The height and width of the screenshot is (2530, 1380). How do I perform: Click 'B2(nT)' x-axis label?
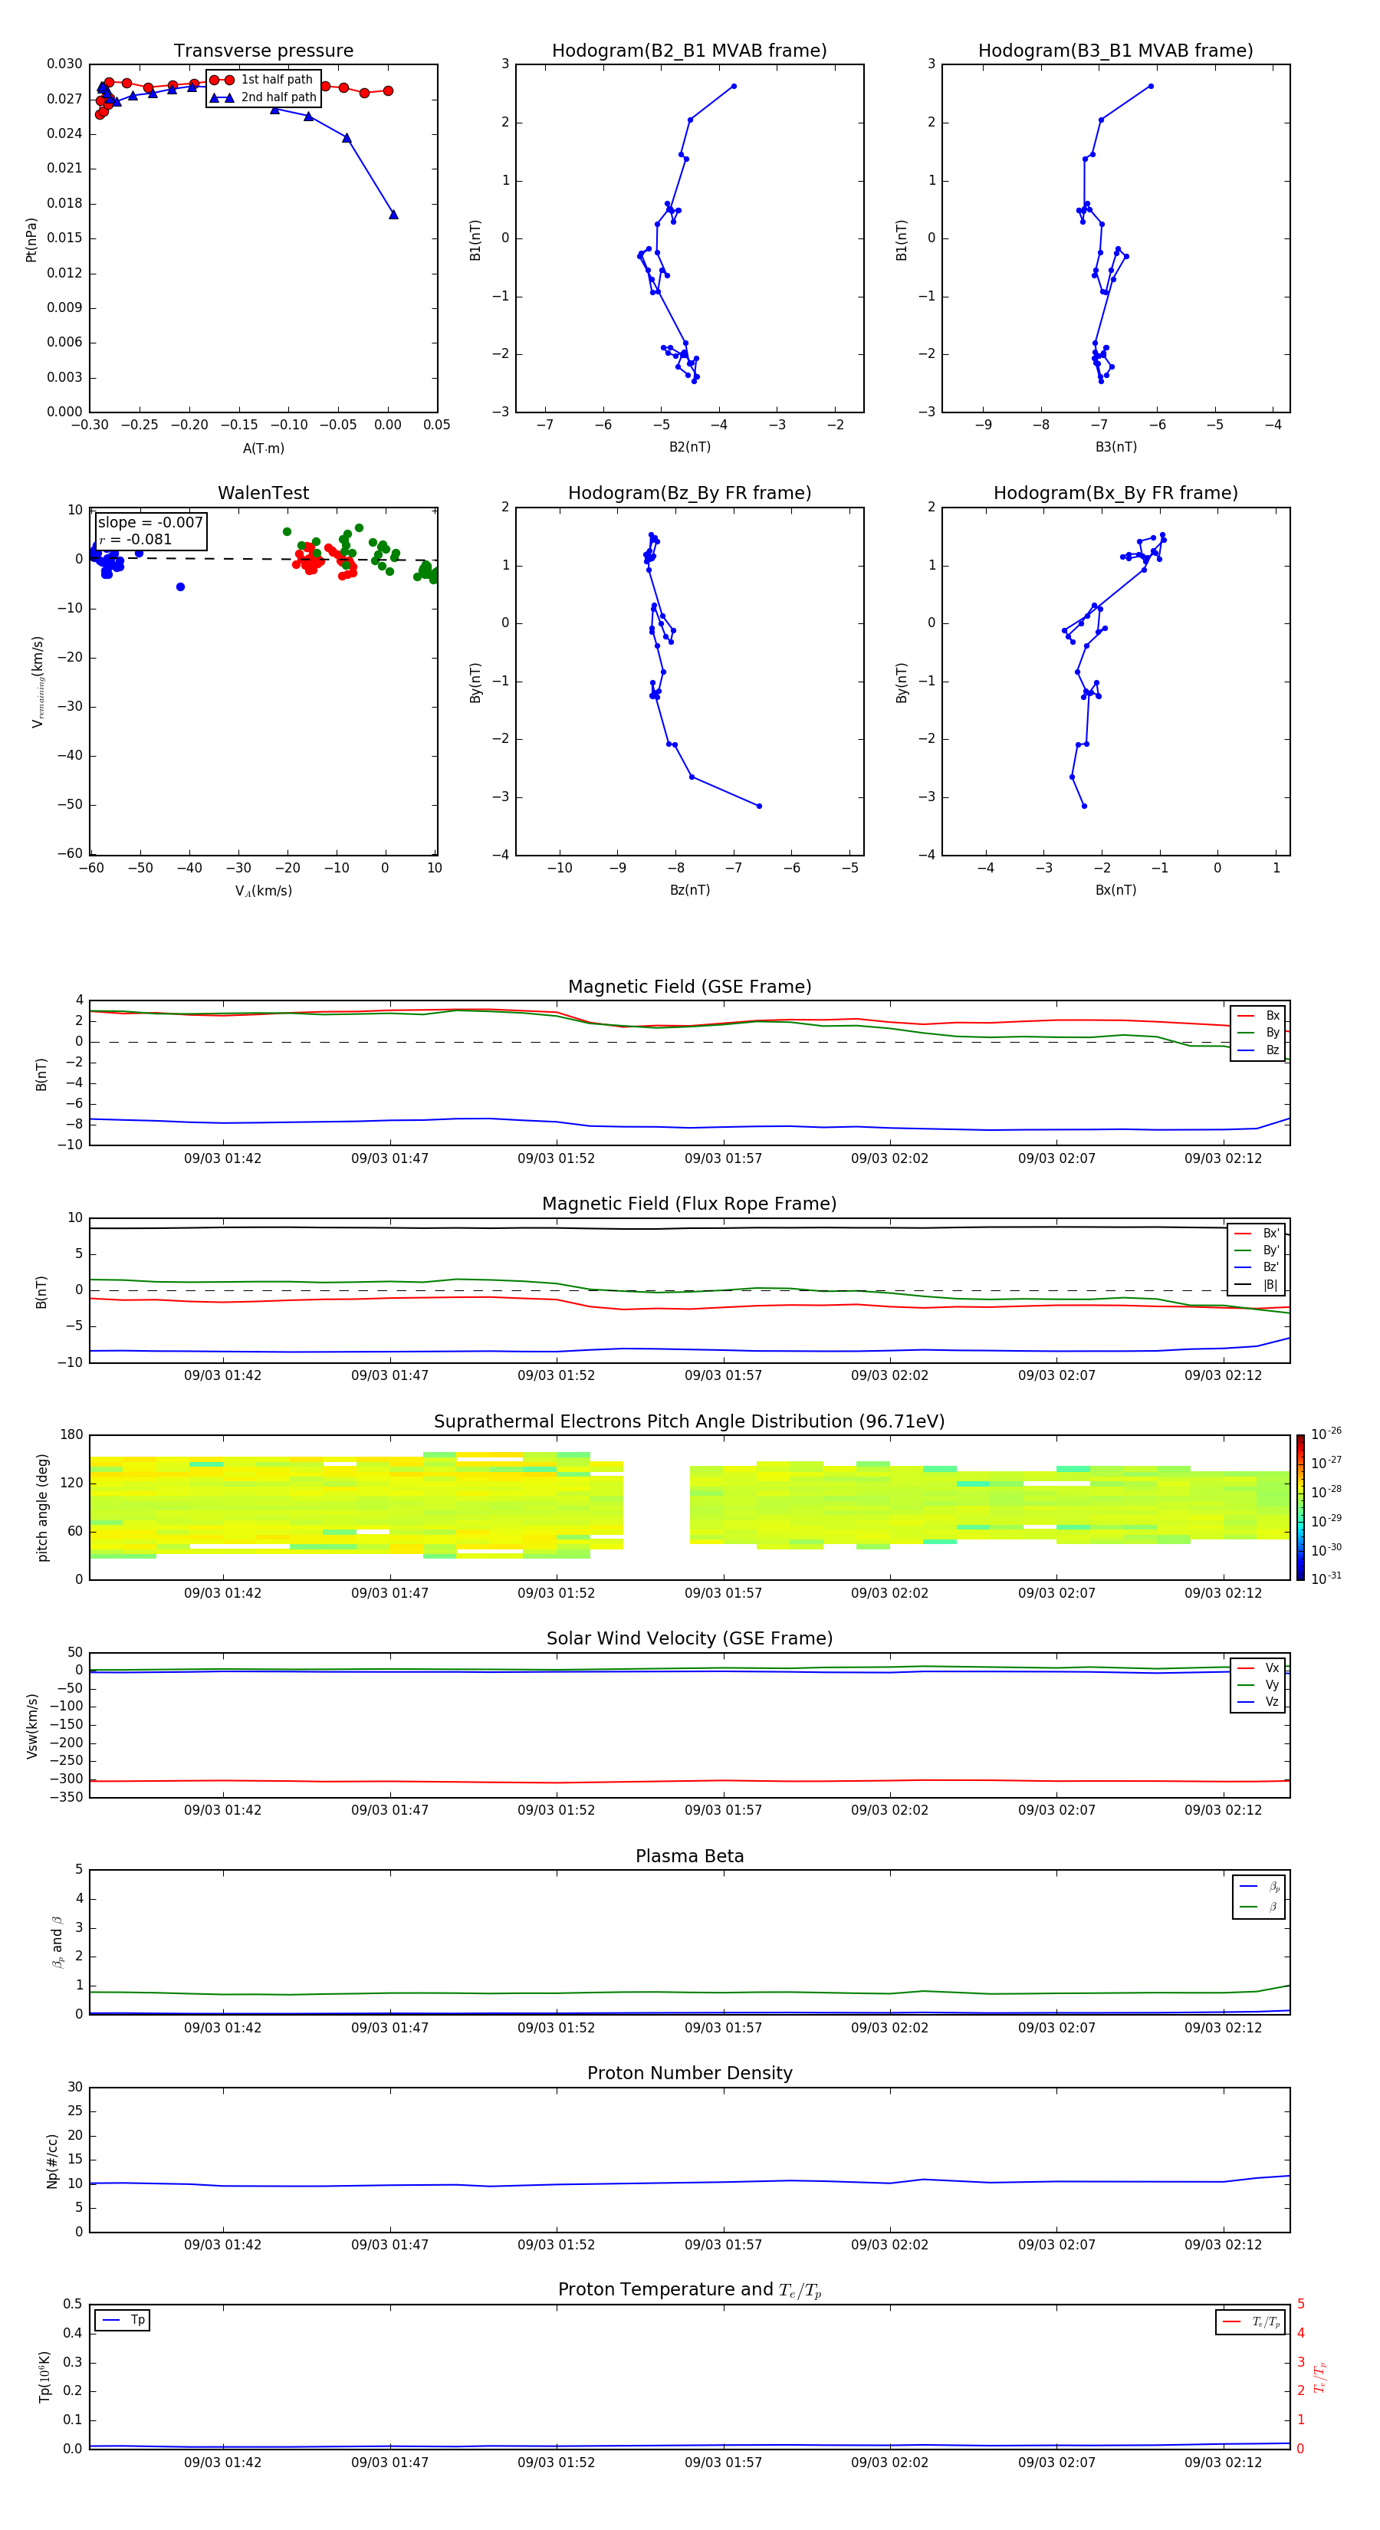(x=689, y=448)
